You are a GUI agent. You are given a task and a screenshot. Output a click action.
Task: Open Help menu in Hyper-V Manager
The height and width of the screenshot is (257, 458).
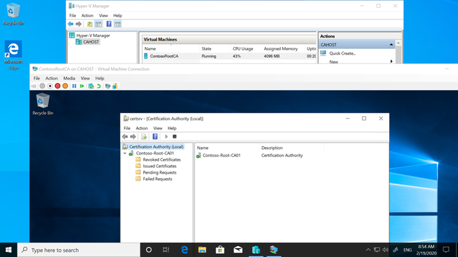[x=118, y=15]
